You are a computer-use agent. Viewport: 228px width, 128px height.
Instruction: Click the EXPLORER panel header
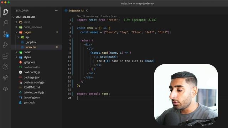[x=22, y=11]
